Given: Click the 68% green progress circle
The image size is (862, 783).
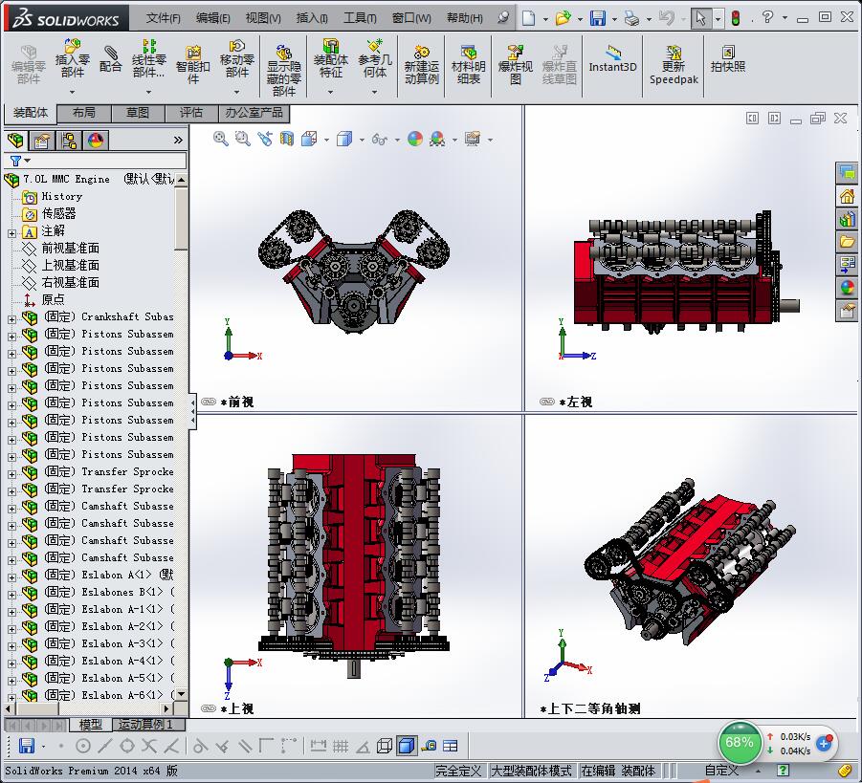Looking at the screenshot, I should click(x=740, y=742).
